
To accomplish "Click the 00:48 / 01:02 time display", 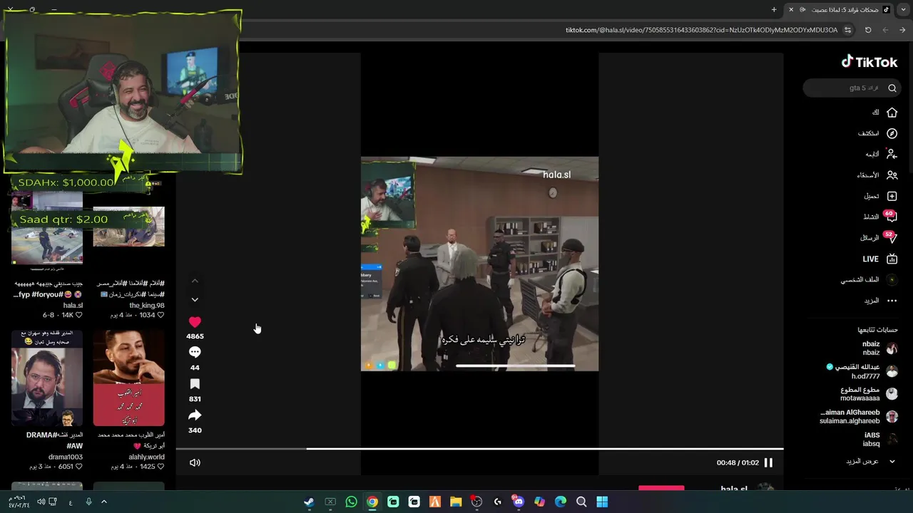I will click(737, 462).
